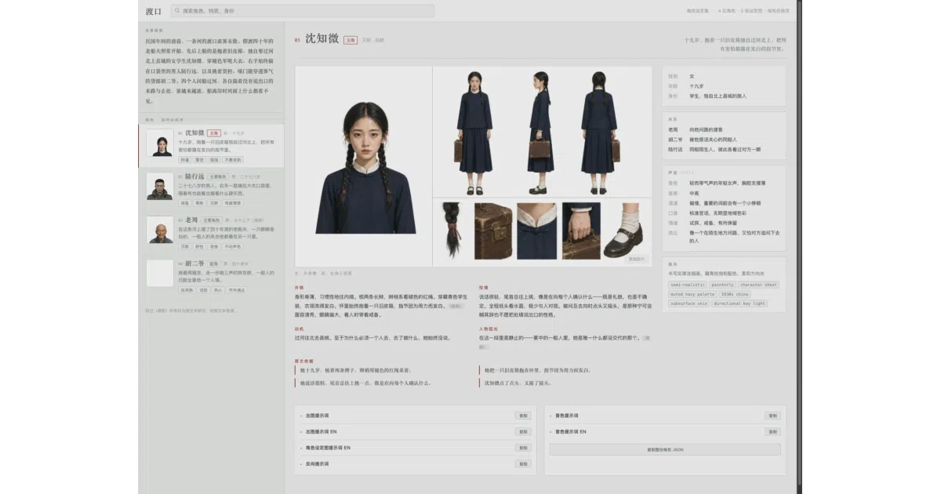Copy the 出图提示词 prompt
Viewport: 941px width, 494px height.
523,416
